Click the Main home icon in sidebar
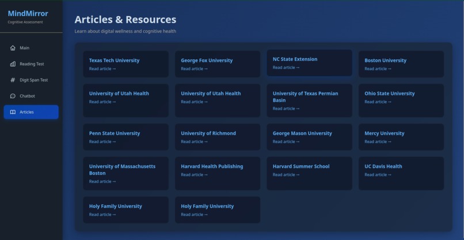This screenshot has height=240, width=464. tap(13, 48)
